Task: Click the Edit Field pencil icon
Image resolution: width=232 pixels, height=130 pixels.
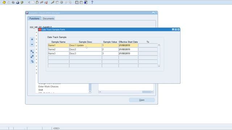Action: click(52, 3)
